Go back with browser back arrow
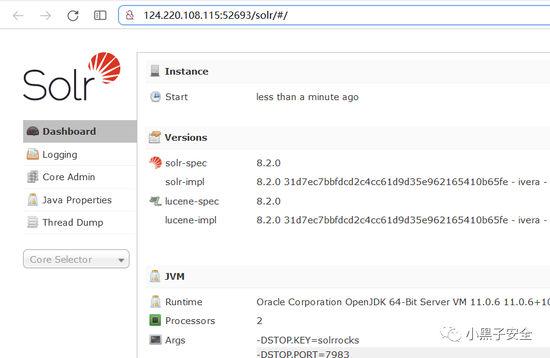This screenshot has width=550, height=358. coord(18,15)
